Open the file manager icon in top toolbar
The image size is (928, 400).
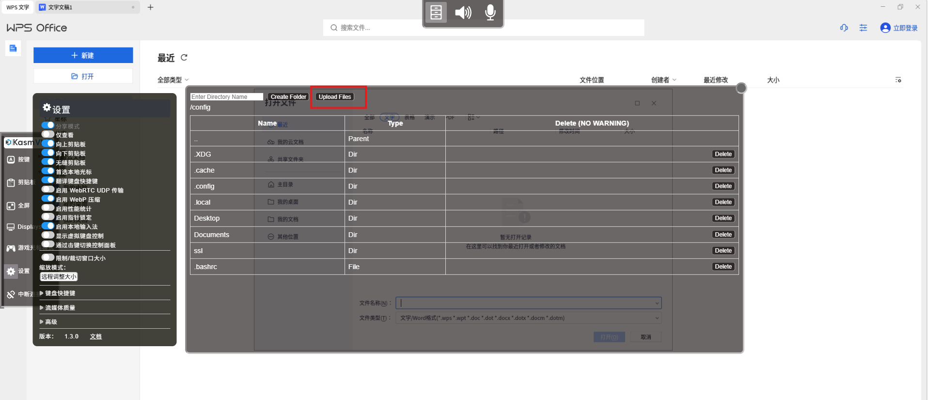tap(436, 12)
